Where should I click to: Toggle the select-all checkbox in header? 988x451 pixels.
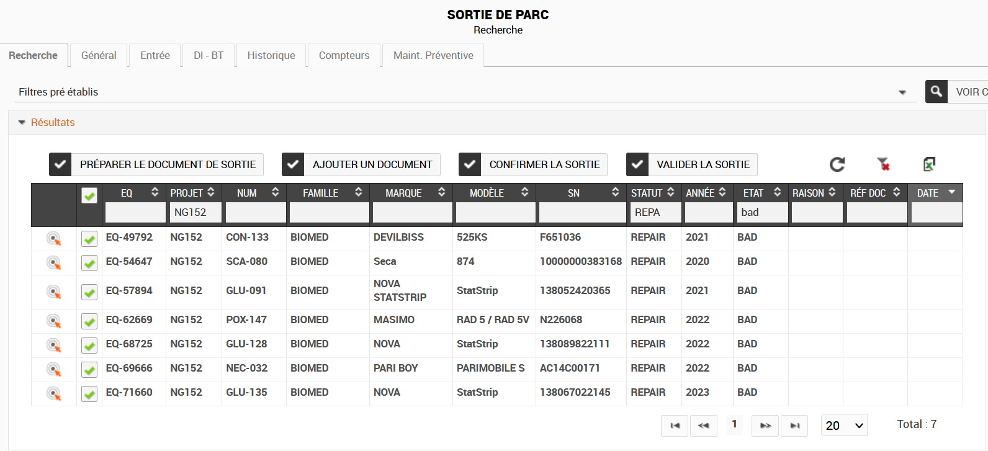(x=89, y=195)
